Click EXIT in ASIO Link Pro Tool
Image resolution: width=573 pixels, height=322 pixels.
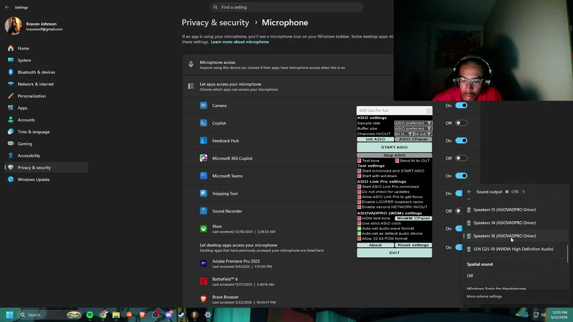coord(394,253)
